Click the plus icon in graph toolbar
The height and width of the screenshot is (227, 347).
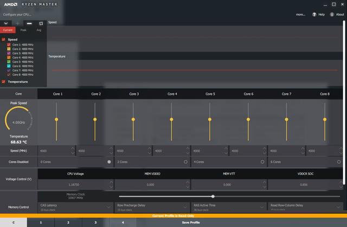point(17,23)
